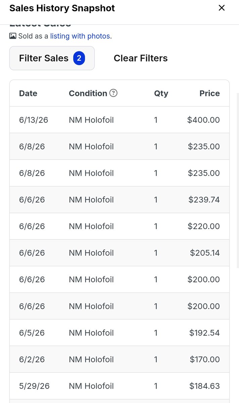Close the Sales History Snapshot panel
This screenshot has height=403, width=239.
click(222, 8)
